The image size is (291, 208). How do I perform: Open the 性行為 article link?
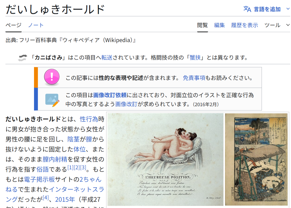(89, 119)
